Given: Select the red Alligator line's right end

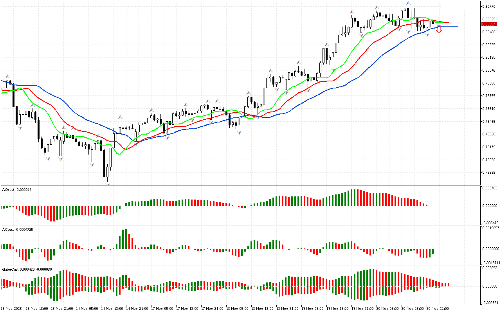Looking at the screenshot, I should coord(448,22).
